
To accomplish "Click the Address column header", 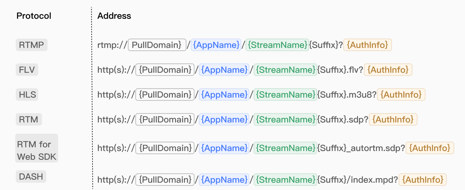I will 114,16.
